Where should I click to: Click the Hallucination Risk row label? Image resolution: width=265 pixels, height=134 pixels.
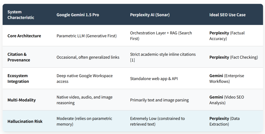click(25, 121)
